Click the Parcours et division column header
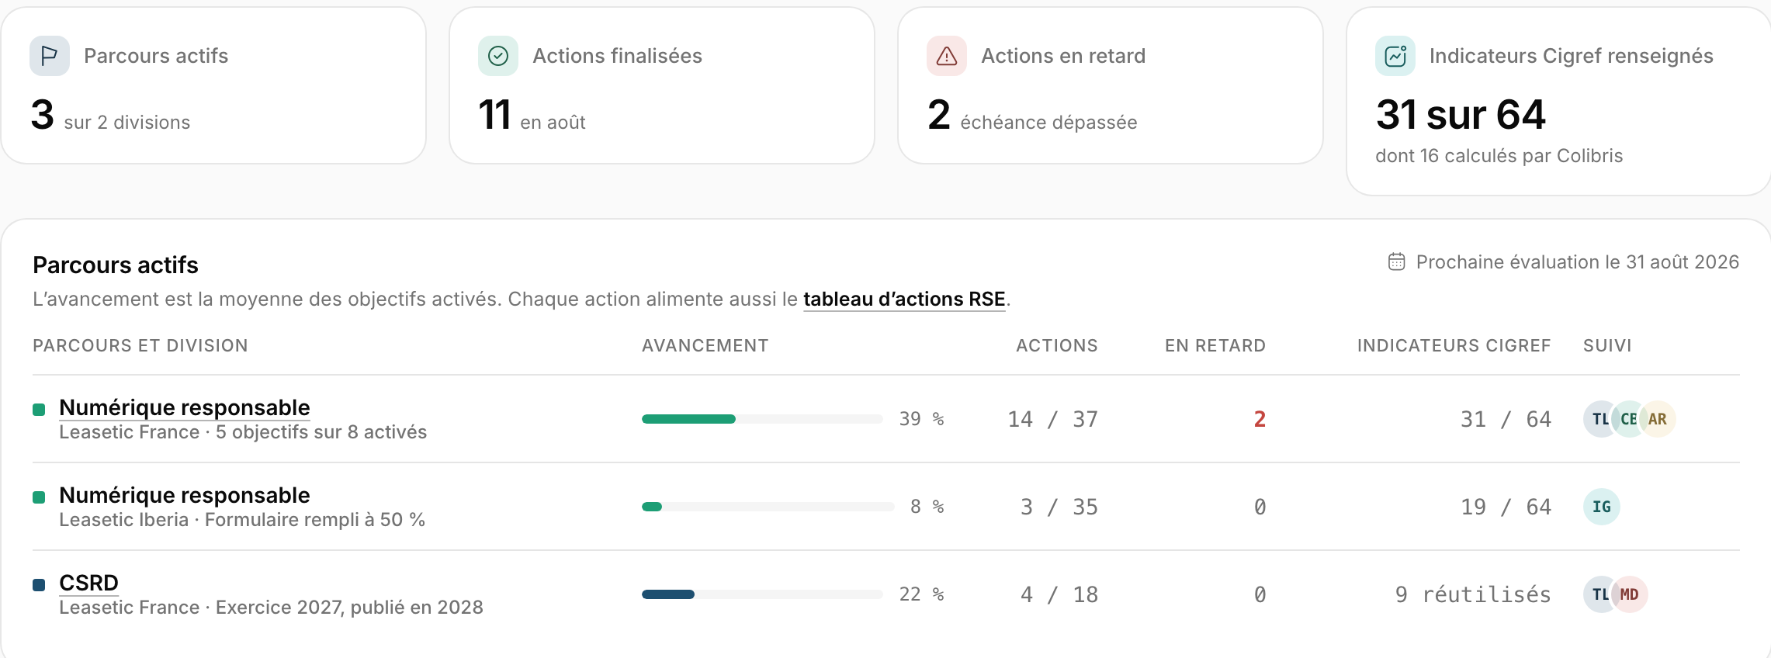Screen dimensions: 1771x658 click(x=140, y=345)
